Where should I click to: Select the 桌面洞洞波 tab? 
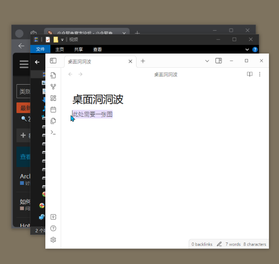point(100,62)
